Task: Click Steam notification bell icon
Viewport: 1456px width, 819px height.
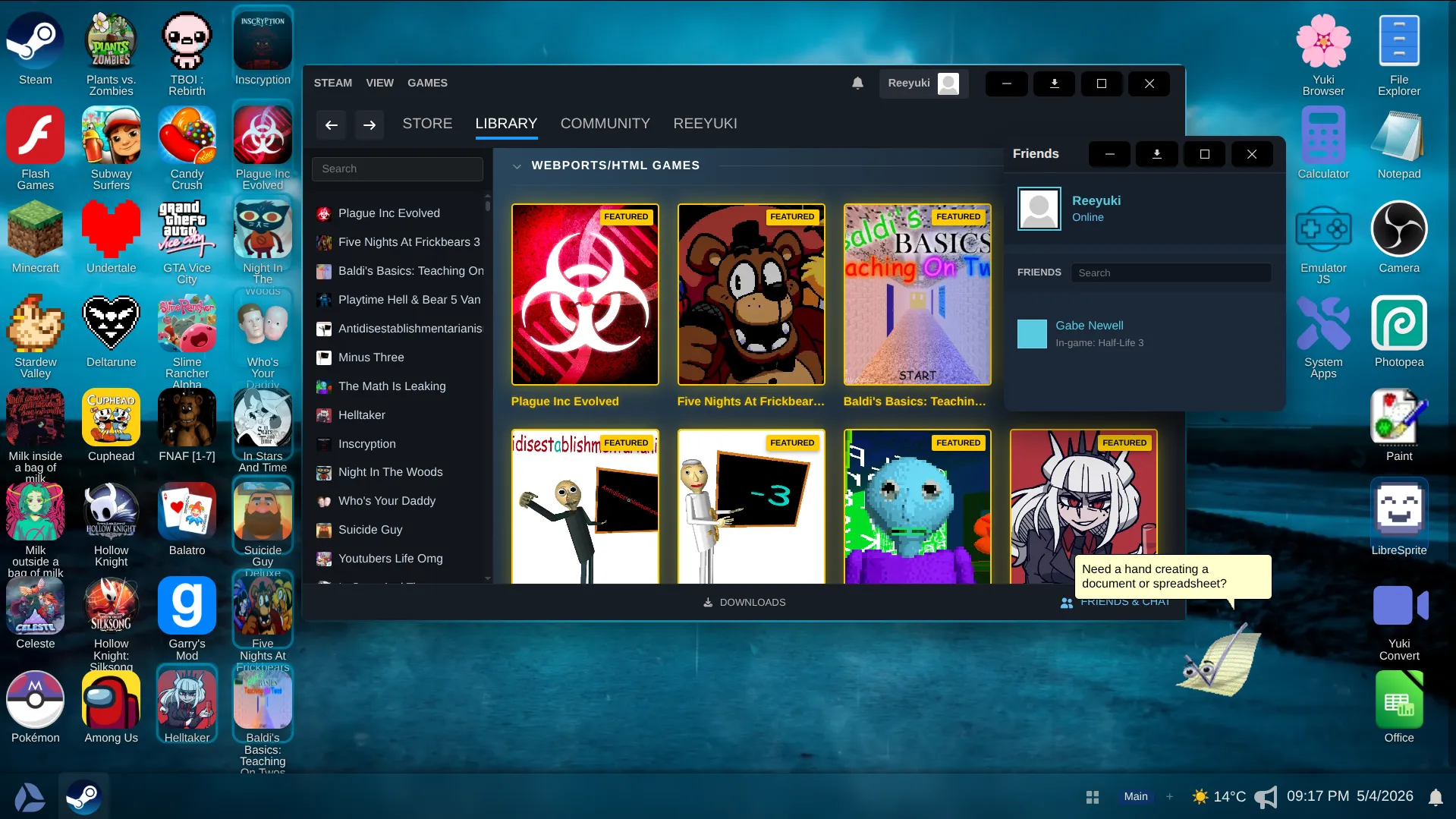Action: [x=857, y=83]
